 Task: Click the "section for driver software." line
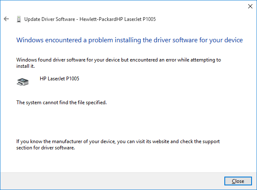point(45,148)
